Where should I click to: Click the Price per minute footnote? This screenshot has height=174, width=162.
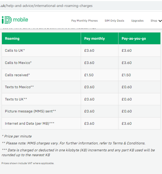click(x=17, y=136)
